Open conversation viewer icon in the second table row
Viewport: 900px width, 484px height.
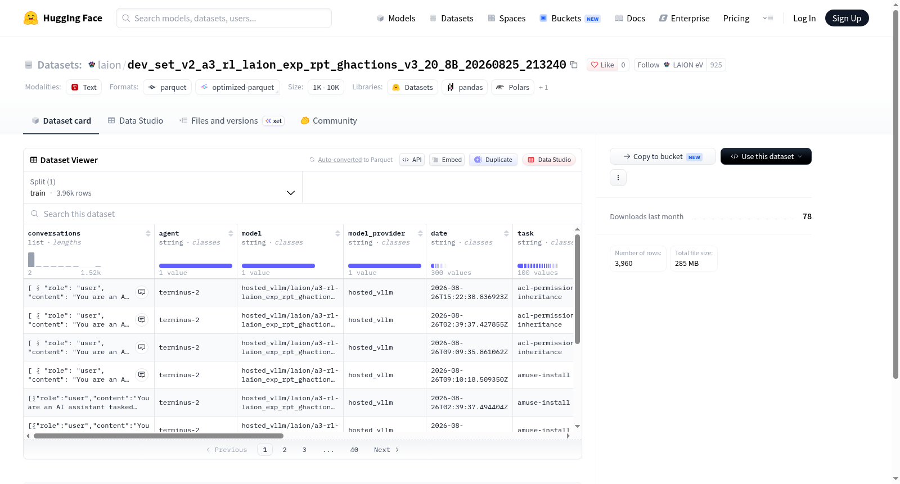[142, 320]
